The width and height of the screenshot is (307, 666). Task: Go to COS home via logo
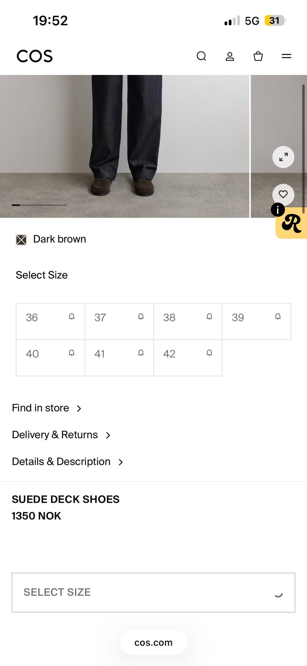point(35,56)
